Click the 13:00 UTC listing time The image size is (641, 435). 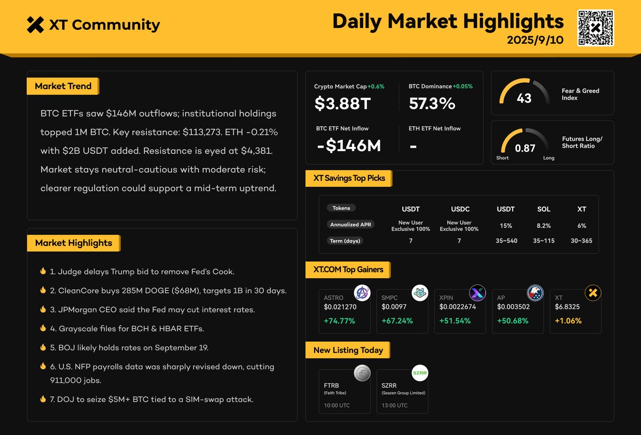(x=395, y=406)
